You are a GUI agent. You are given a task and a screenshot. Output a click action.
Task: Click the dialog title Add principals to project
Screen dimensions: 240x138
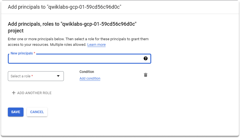pos(64,7)
